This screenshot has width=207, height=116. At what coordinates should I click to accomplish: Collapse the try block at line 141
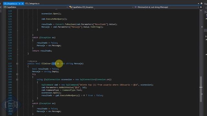point(17,74)
